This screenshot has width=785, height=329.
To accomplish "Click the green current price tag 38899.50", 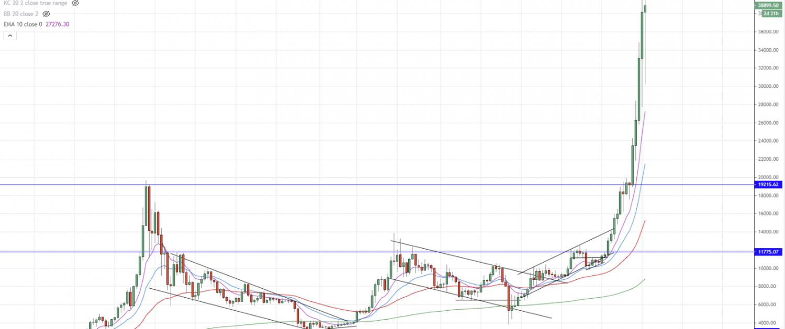I will [x=769, y=5].
